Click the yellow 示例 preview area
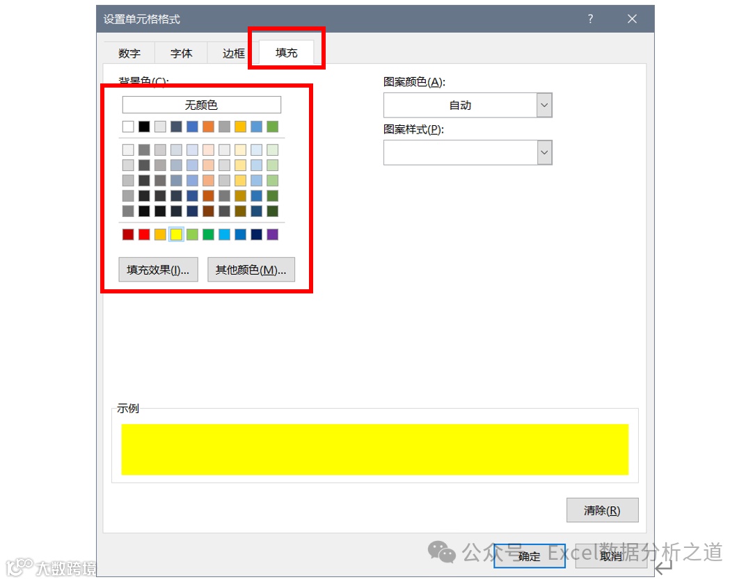746x582 pixels. 375,449
